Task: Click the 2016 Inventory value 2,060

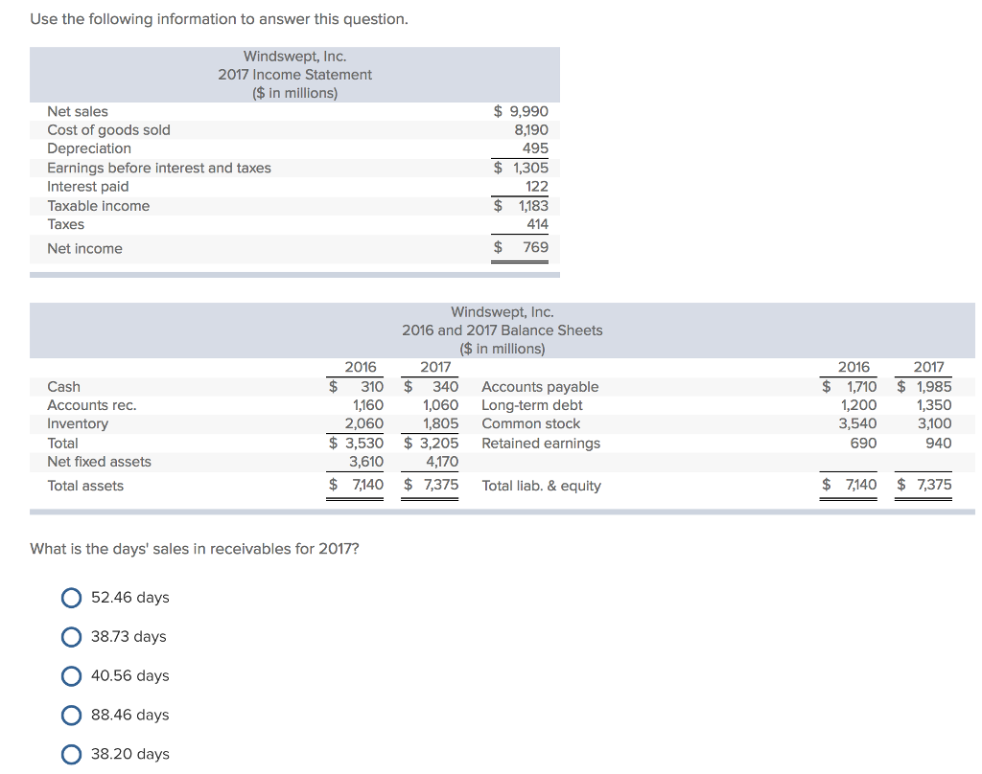Action: click(363, 423)
